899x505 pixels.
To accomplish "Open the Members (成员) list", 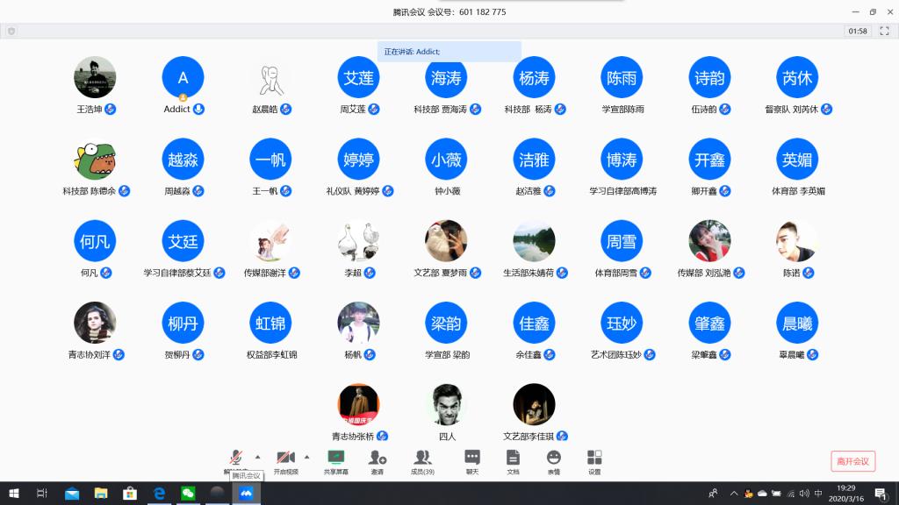I will click(422, 459).
